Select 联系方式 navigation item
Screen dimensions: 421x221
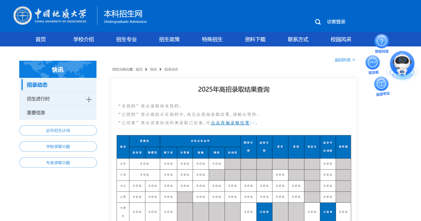pyautogui.click(x=298, y=39)
